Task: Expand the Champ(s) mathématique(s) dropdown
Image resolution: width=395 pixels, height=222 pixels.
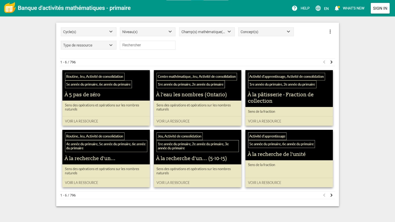Action: click(206, 32)
